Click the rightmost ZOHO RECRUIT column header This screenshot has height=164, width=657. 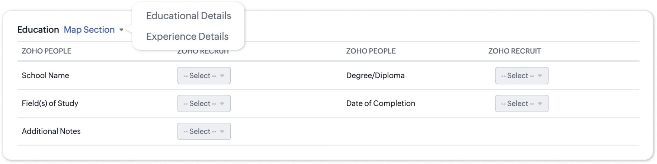click(x=514, y=51)
